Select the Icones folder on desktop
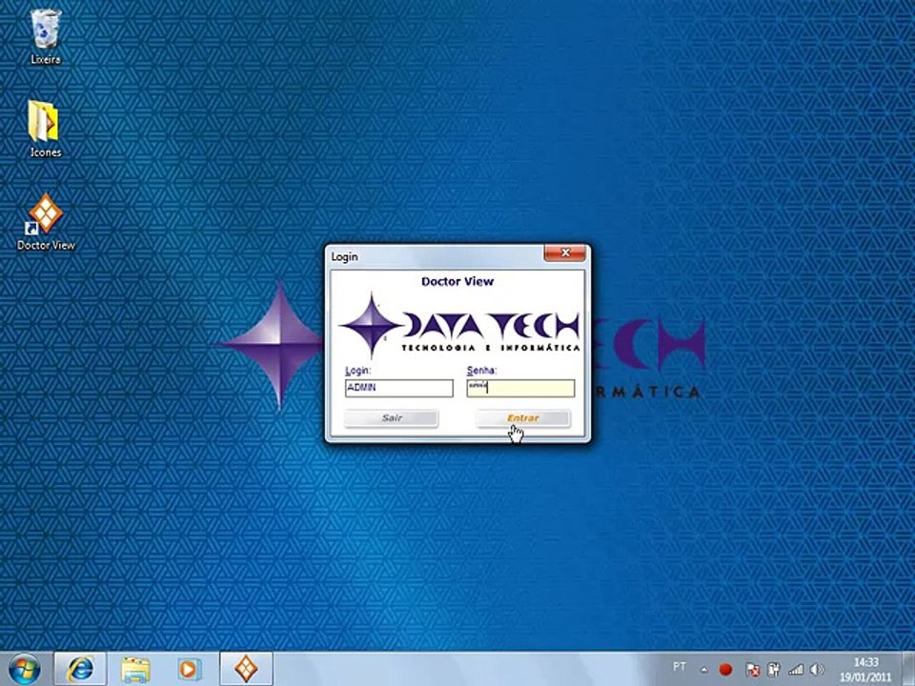This screenshot has height=686, width=915. tap(45, 129)
